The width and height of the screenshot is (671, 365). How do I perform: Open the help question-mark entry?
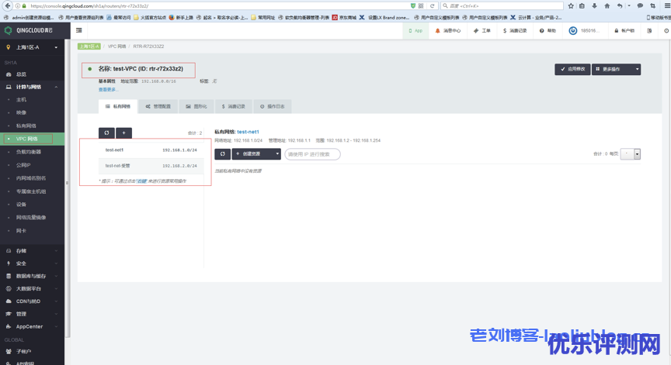[x=548, y=31]
